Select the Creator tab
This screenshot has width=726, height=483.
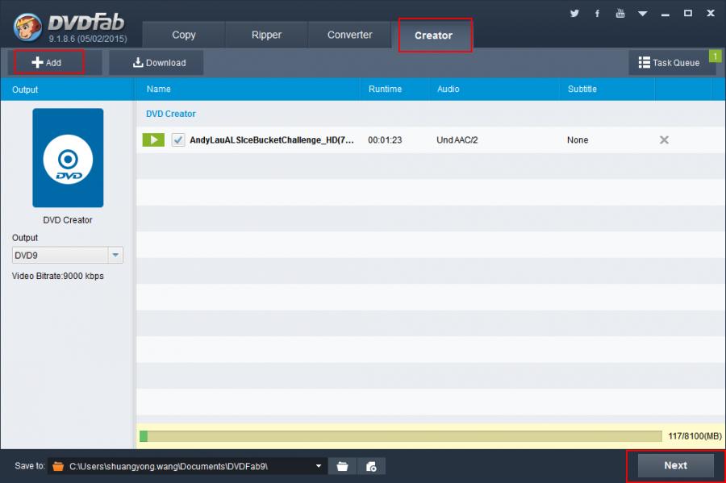click(x=434, y=35)
